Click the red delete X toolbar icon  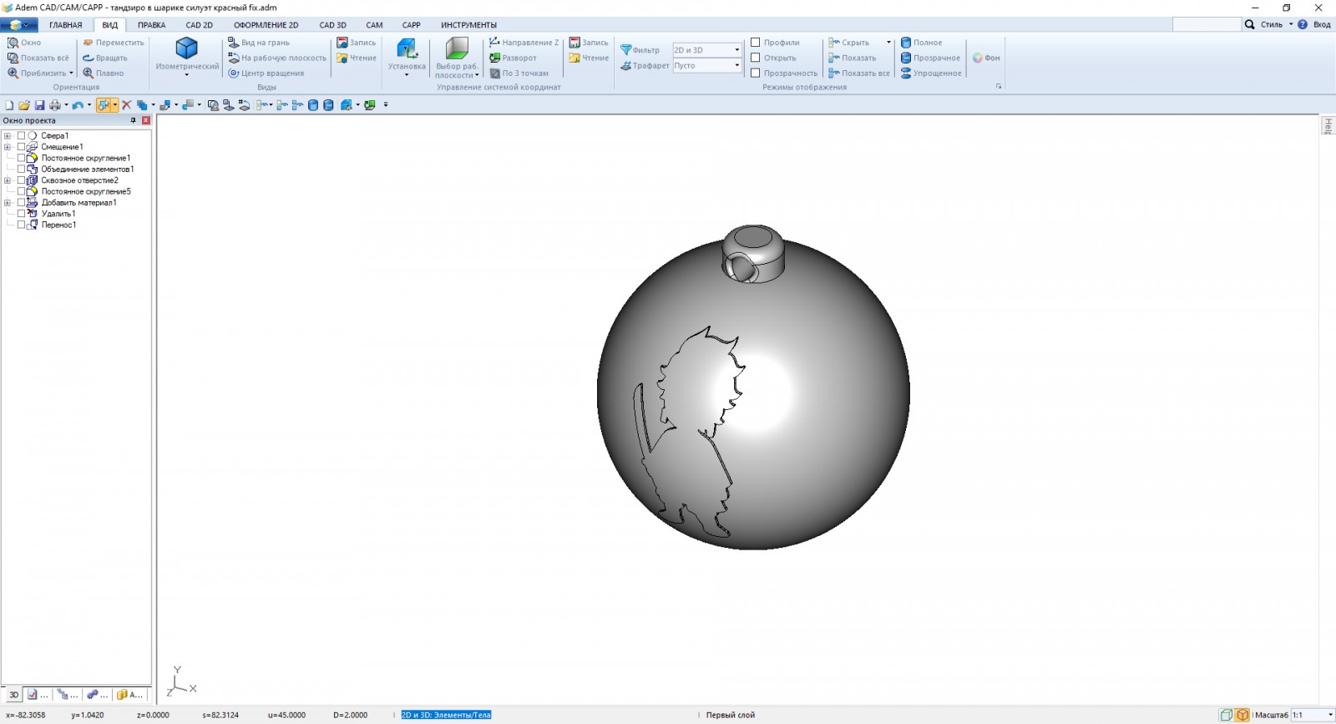[127, 105]
